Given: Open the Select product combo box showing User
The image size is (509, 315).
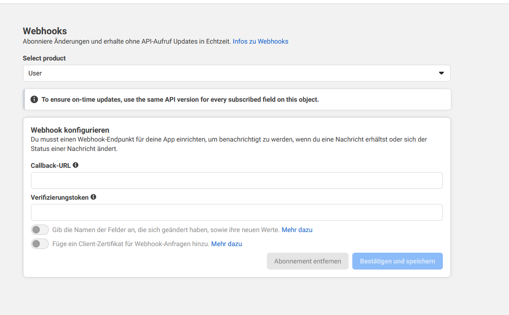Looking at the screenshot, I should 236,73.
